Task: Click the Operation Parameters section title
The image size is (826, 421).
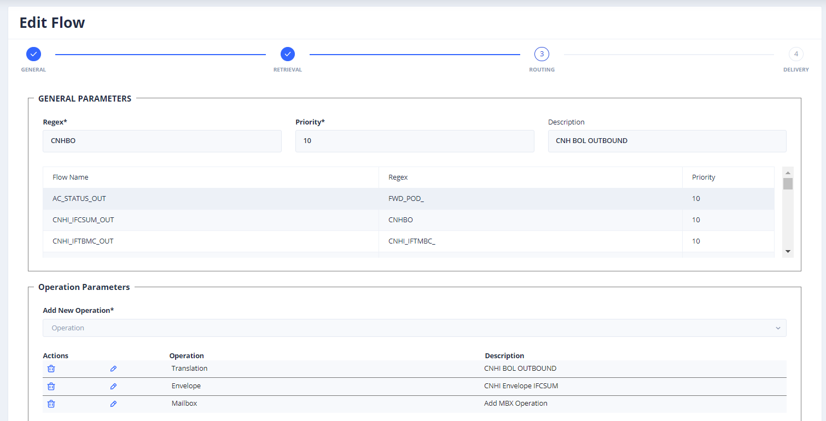Action: pyautogui.click(x=84, y=287)
